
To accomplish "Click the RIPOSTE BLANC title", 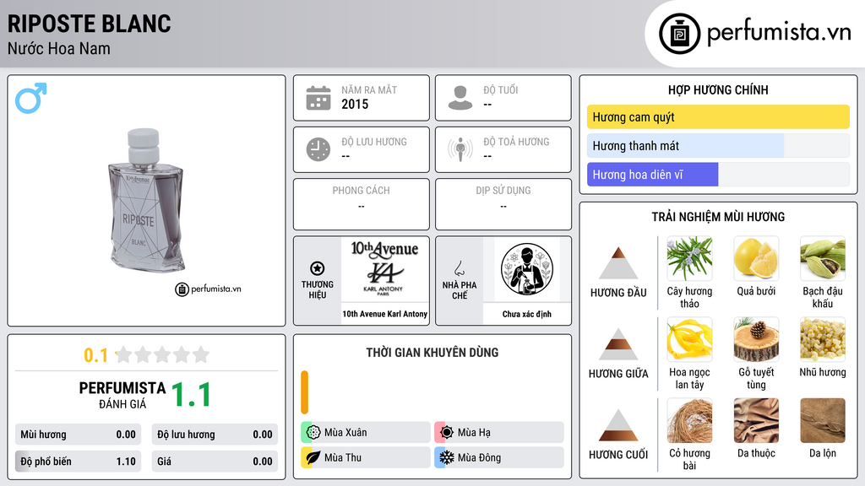I will (90, 24).
